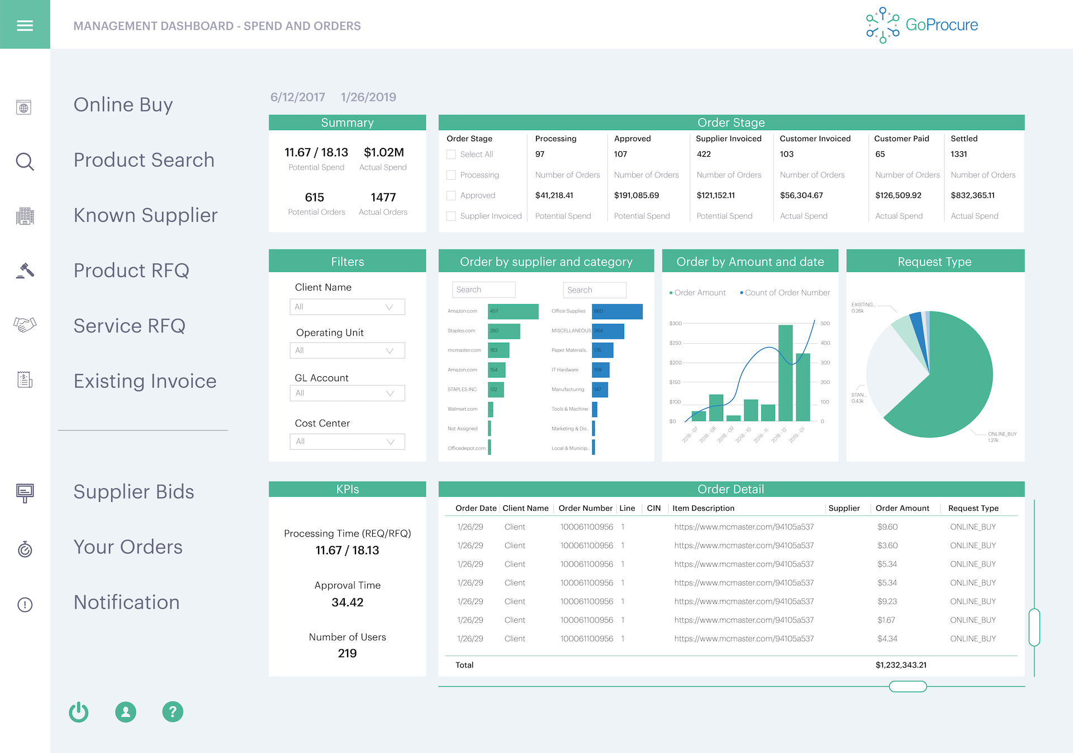
Task: Click the Product RFQ gavel icon
Action: (x=25, y=271)
